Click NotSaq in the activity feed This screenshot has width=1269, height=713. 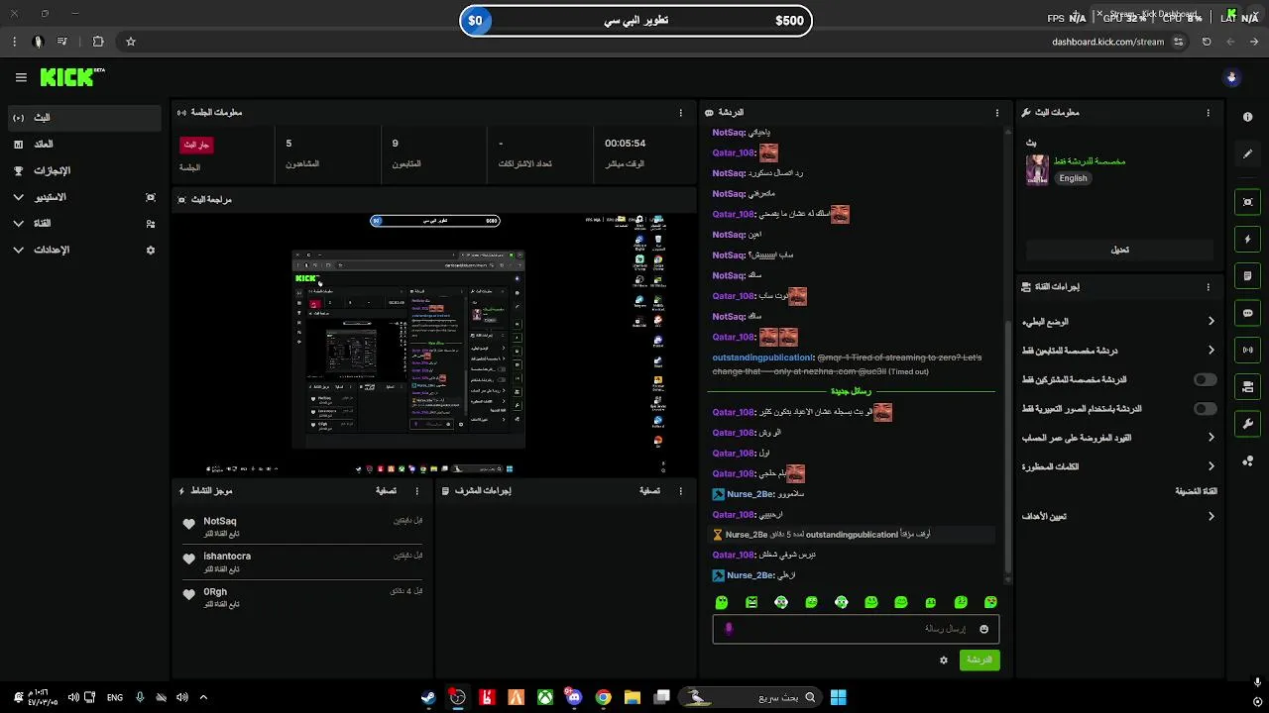click(220, 521)
